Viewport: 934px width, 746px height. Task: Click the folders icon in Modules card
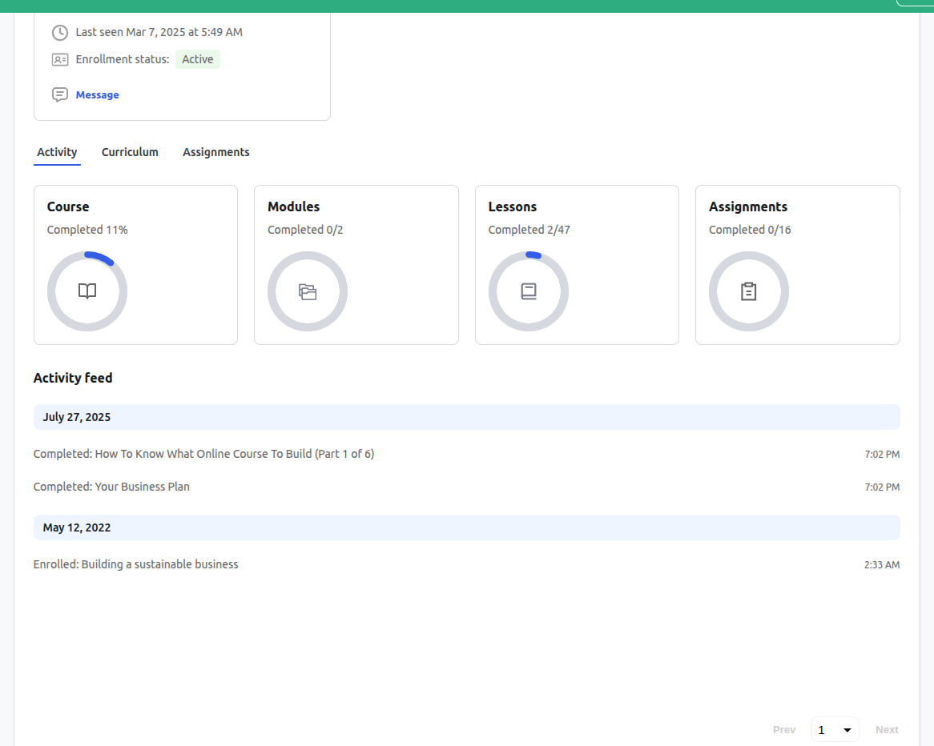[x=308, y=291]
